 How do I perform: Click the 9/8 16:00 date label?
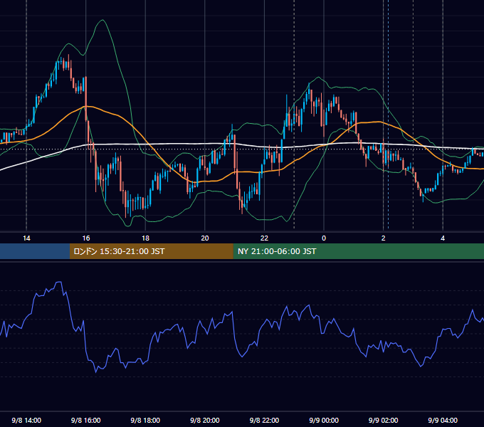(86, 420)
